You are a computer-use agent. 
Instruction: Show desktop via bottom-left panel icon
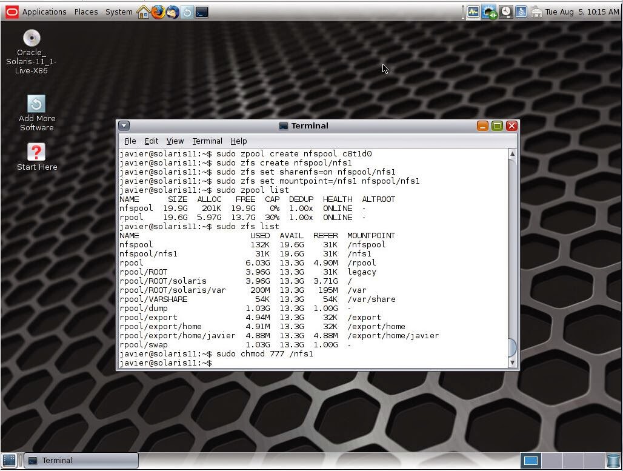point(9,461)
